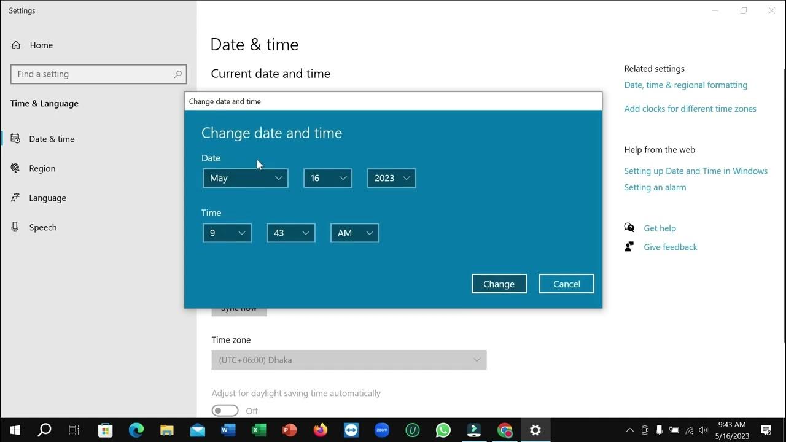Open Microsoft Edge from the taskbar

click(x=136, y=430)
